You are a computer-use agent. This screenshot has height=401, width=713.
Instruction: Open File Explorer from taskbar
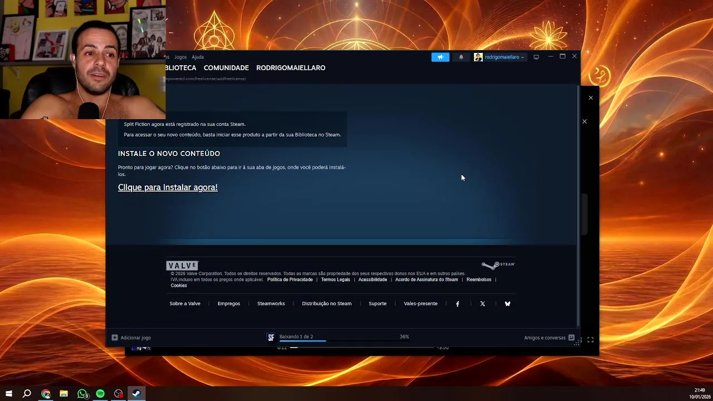[64, 394]
